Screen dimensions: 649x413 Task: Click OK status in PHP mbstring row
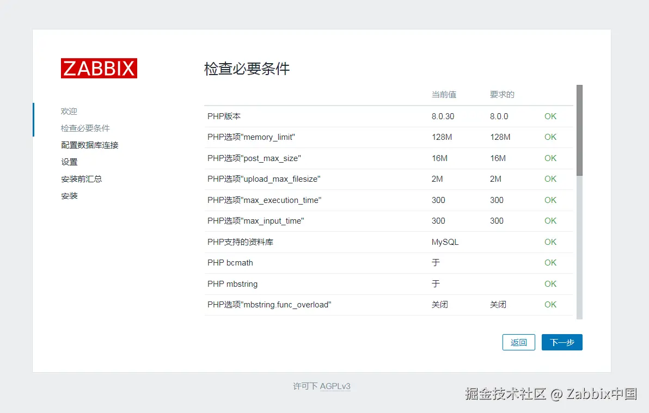point(550,284)
